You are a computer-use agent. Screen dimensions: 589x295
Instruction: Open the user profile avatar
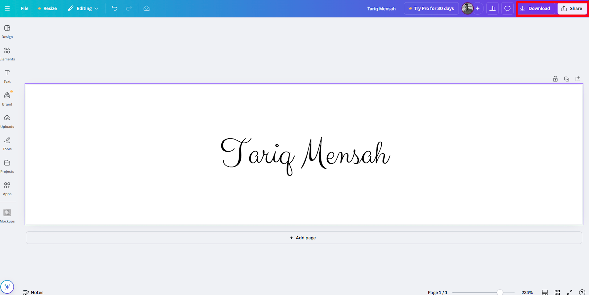click(x=467, y=8)
